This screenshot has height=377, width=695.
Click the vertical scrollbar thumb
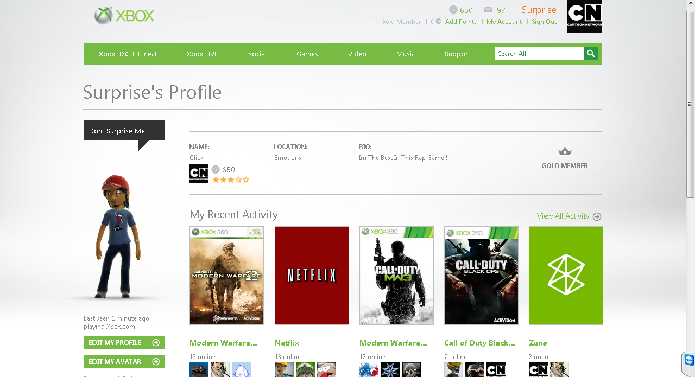coord(690,104)
